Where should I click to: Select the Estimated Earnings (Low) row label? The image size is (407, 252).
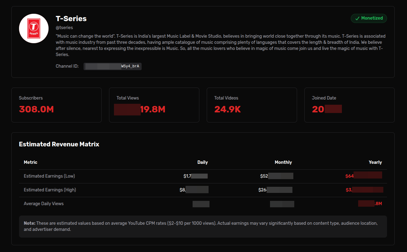point(49,176)
